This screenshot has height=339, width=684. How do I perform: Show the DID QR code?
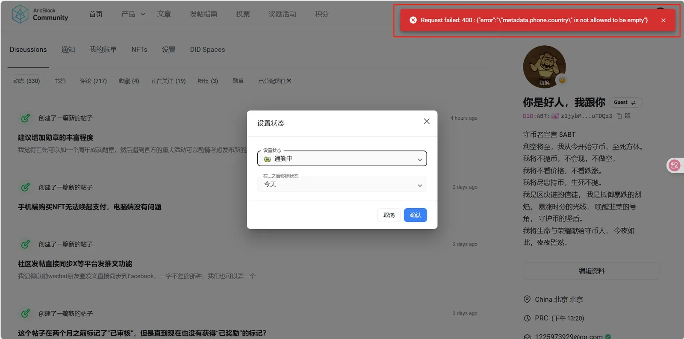pos(628,116)
